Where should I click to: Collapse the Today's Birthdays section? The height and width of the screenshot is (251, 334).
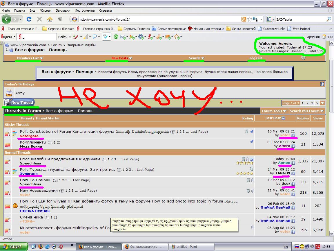click(322, 84)
